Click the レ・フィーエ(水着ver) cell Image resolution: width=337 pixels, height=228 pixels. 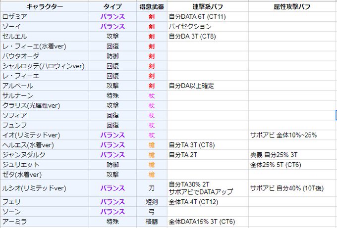click(x=45, y=46)
